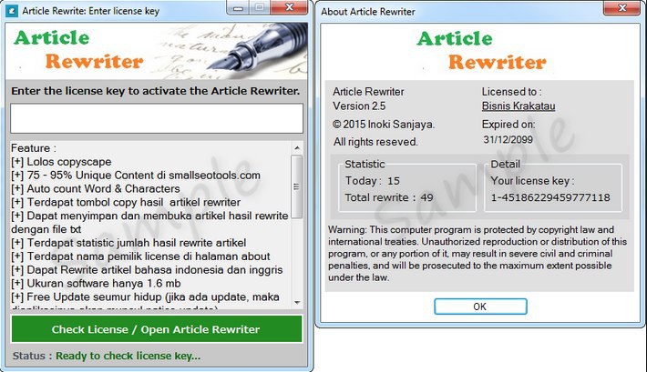
Task: Click the 'Your license key :' label
Action: (x=532, y=181)
